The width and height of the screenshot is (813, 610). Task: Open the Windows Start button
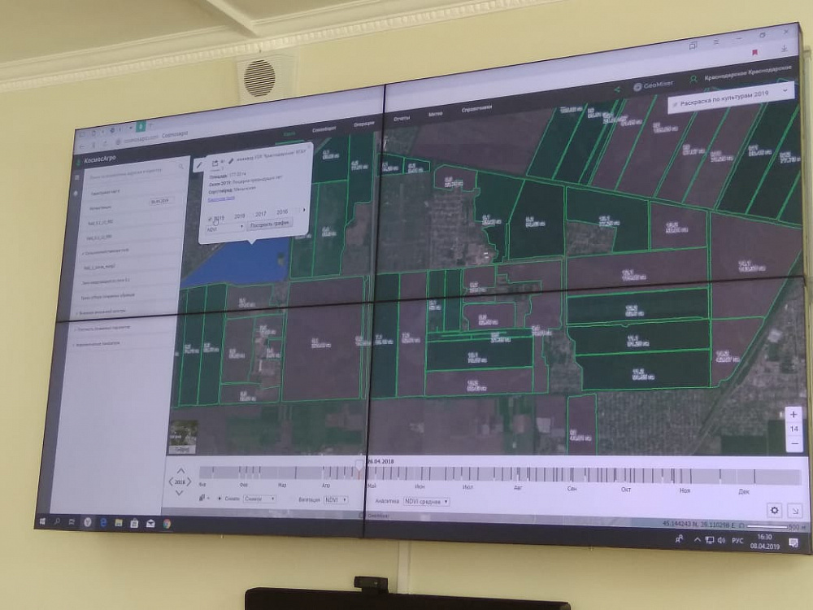click(x=43, y=521)
